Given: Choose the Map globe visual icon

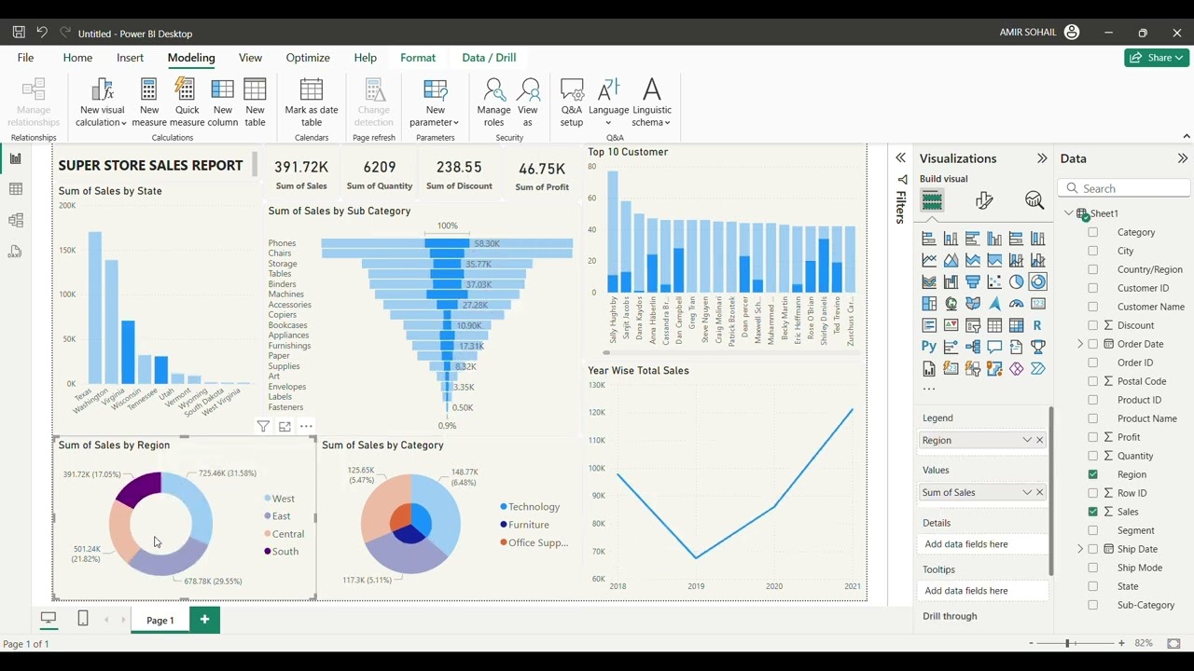Looking at the screenshot, I should pyautogui.click(x=951, y=303).
